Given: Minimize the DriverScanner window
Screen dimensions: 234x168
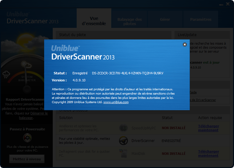Looking at the screenshot, I should (x=221, y=5).
